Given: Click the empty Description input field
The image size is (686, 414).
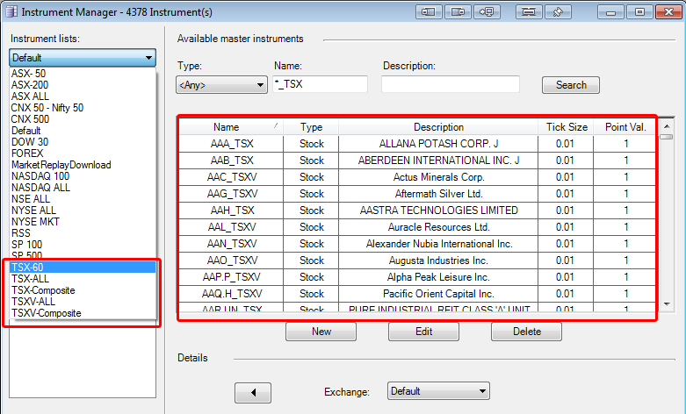Looking at the screenshot, I should point(451,84).
